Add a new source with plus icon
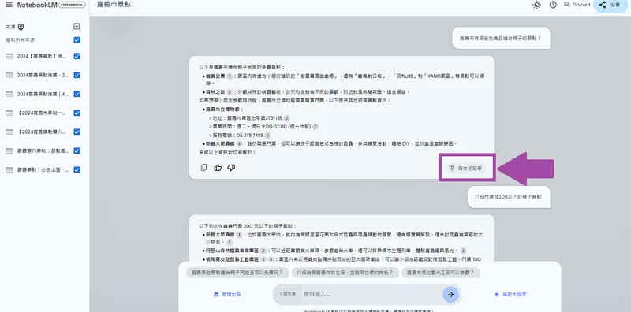 [x=77, y=27]
